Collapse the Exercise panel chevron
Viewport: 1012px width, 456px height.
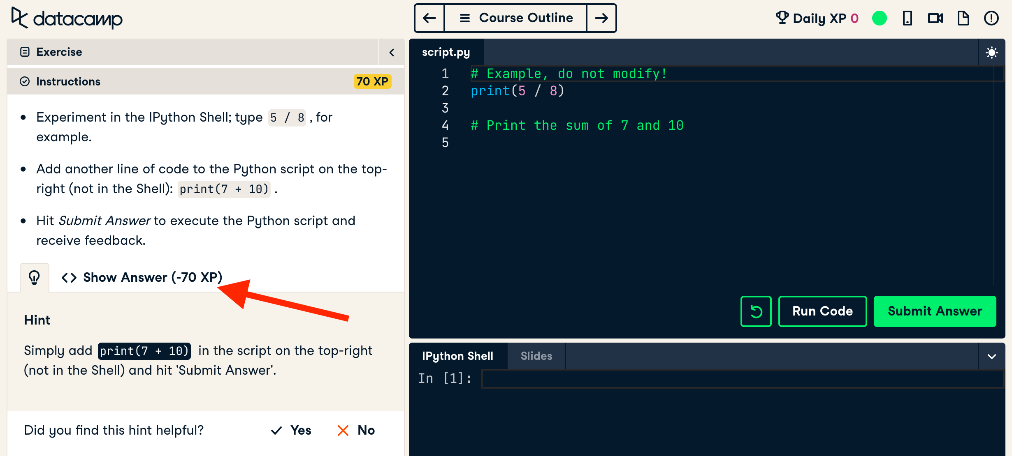[x=392, y=52]
